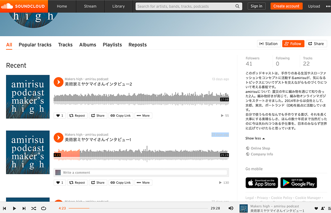Click the Upload link
Image resolution: width=331 pixels, height=213 pixels.
[x=314, y=6]
